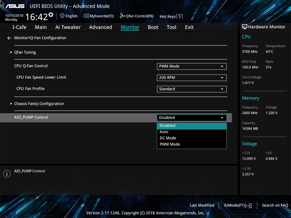Open the I-Cafe tab
Viewport: 291px width, 218px height.
[19, 27]
